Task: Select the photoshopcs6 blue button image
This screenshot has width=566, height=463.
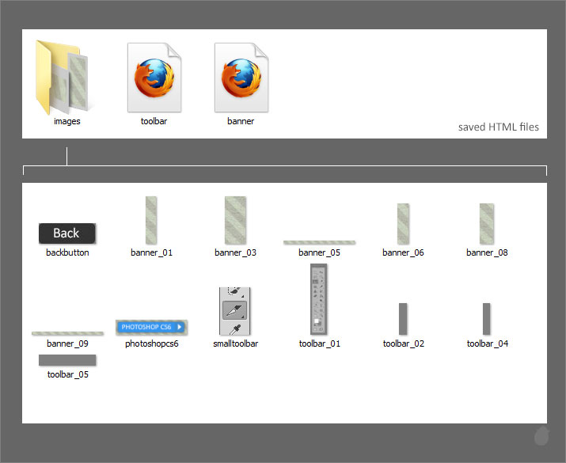Action: [x=150, y=326]
